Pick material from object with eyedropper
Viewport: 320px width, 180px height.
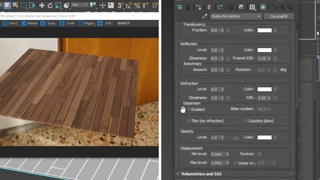point(204,16)
